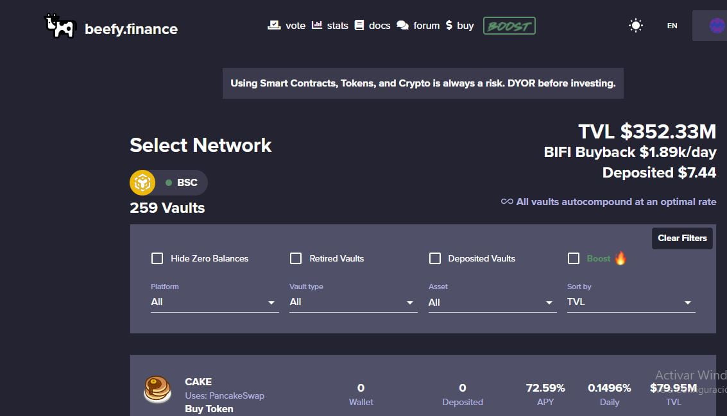Change the EN language selector
This screenshot has height=416, width=727.
(x=672, y=26)
